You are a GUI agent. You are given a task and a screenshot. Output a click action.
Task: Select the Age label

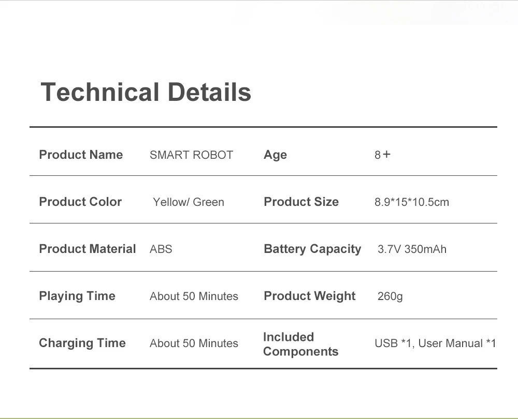click(275, 155)
